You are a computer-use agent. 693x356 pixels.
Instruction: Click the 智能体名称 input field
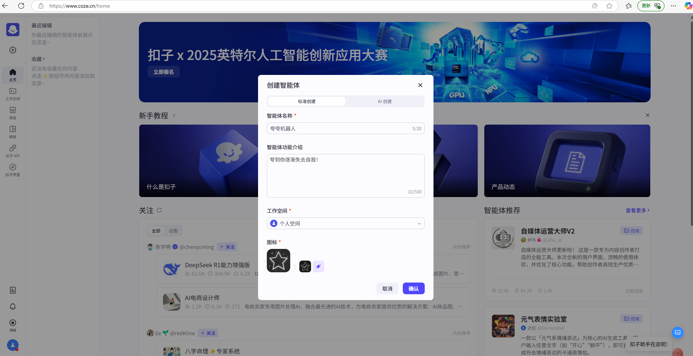point(346,128)
